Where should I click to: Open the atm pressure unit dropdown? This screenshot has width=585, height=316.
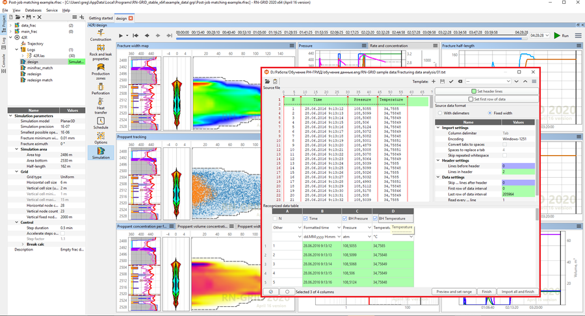369,236
